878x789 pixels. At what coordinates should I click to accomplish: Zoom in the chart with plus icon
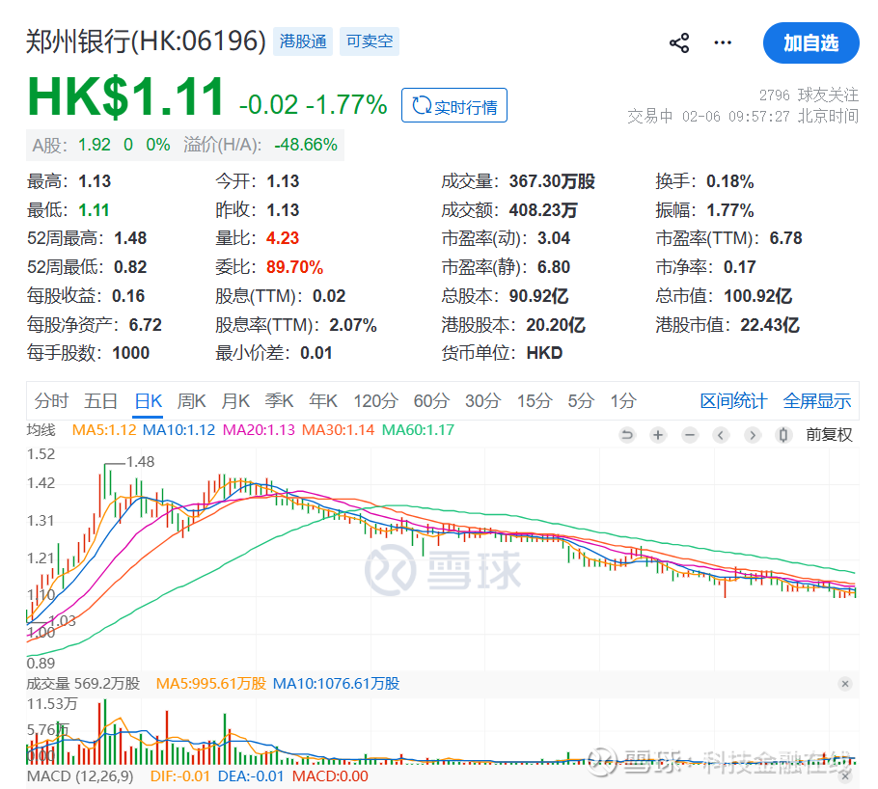coord(658,435)
